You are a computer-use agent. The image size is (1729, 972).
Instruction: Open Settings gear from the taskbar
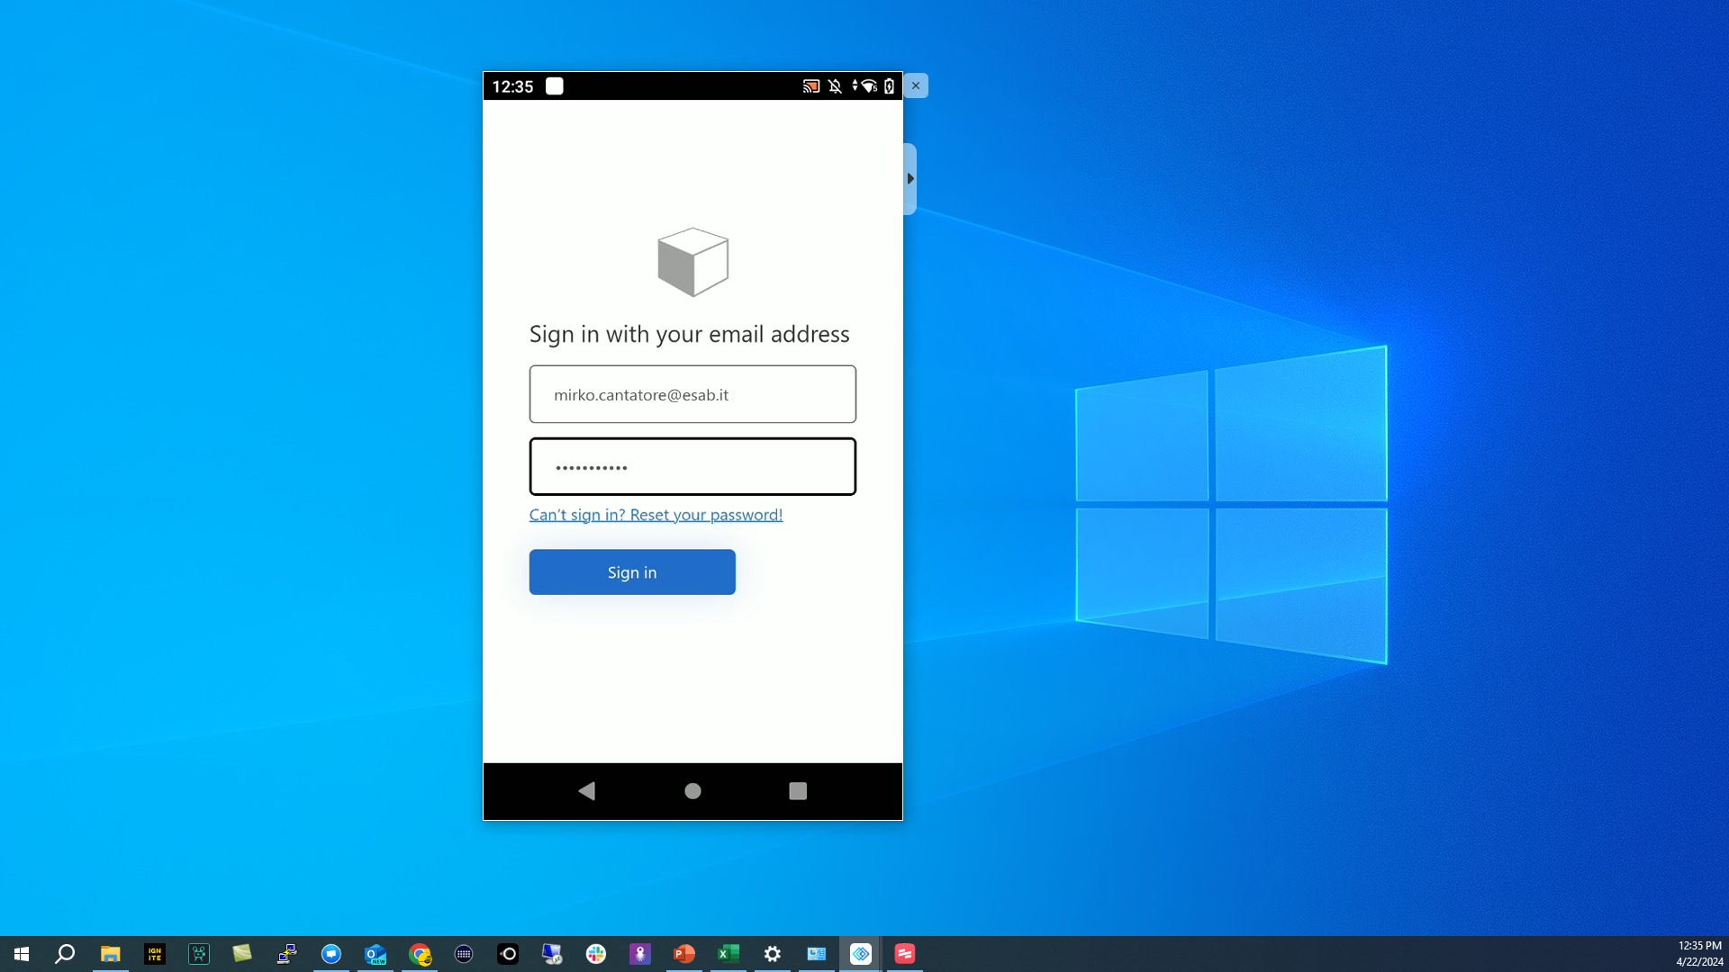coord(773,954)
